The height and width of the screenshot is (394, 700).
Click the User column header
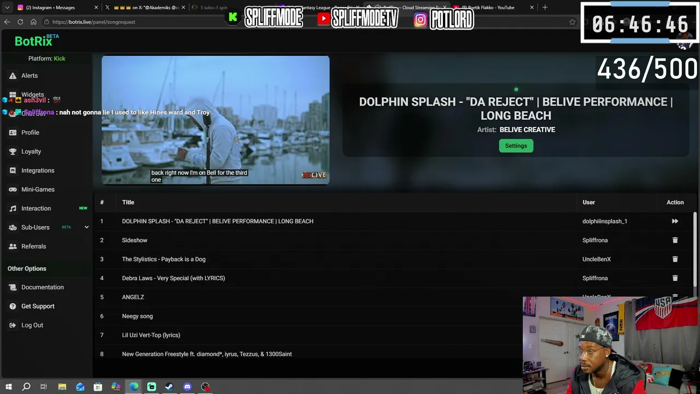588,202
